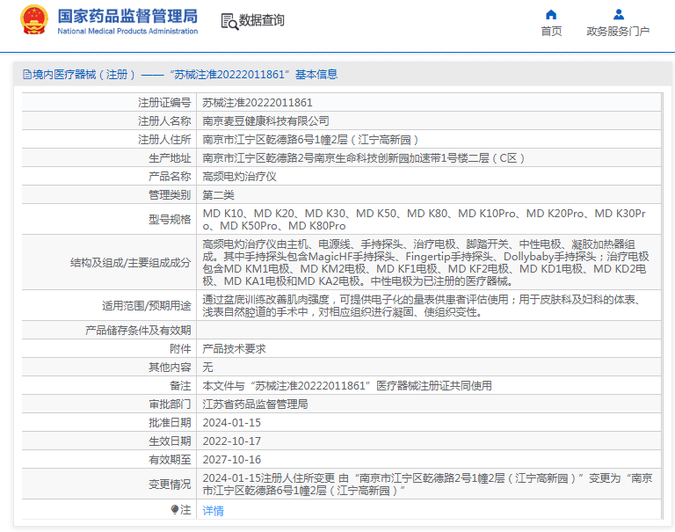Click the 注册证编号 value 苏械注准20222011861

[258, 103]
